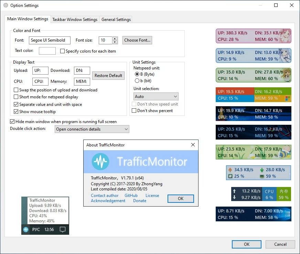Select the dark red-line skin UP: 20.5 KB/s
The height and width of the screenshot is (254, 300).
tap(253, 132)
